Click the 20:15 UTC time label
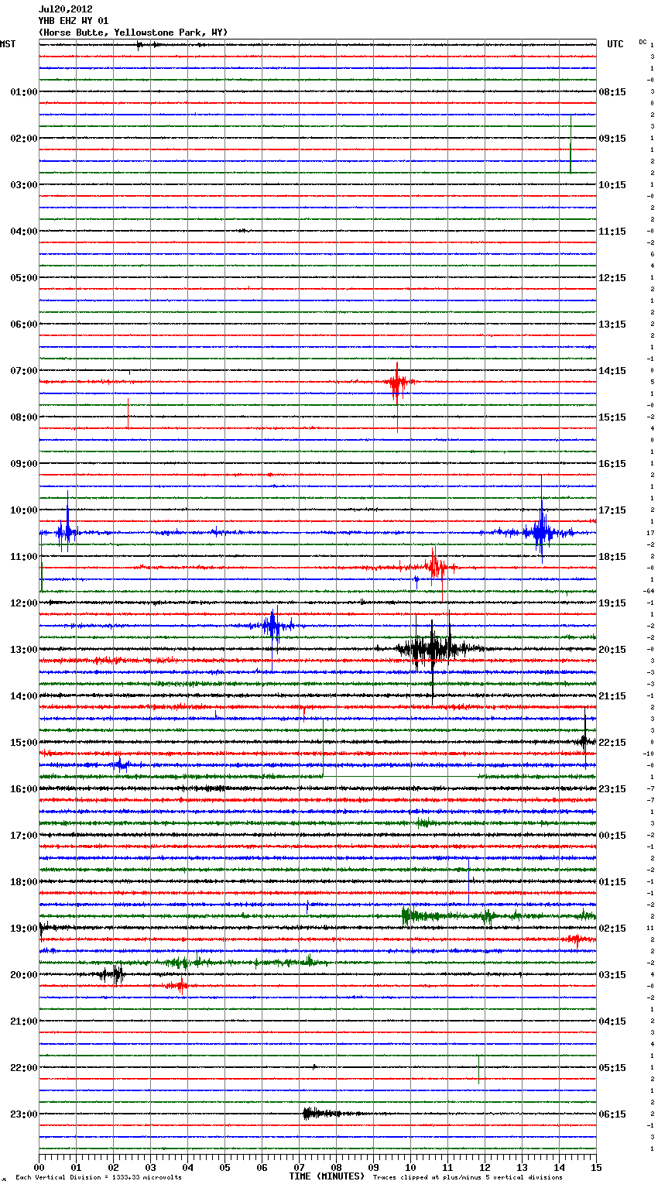Screen dimensions: 658x1188 point(612,650)
